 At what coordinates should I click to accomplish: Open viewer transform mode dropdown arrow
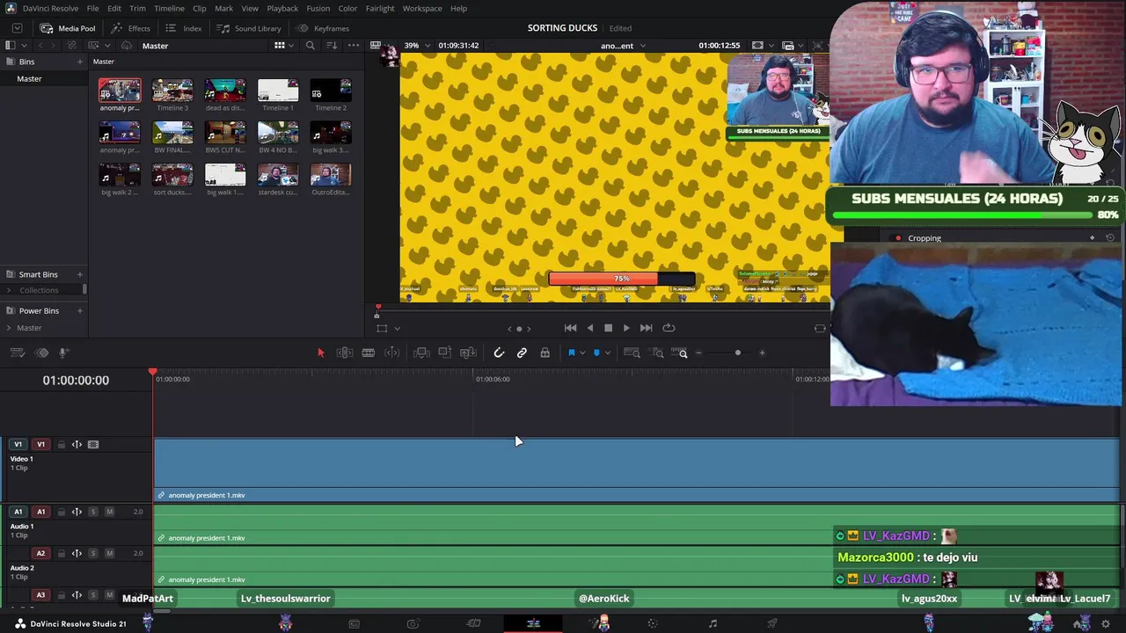(x=397, y=329)
